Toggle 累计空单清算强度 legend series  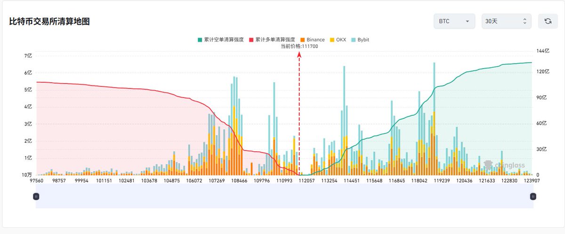[x=220, y=40]
